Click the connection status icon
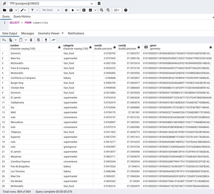Image resolution: width=214 pixels, height=194 pixels. click(5, 3)
